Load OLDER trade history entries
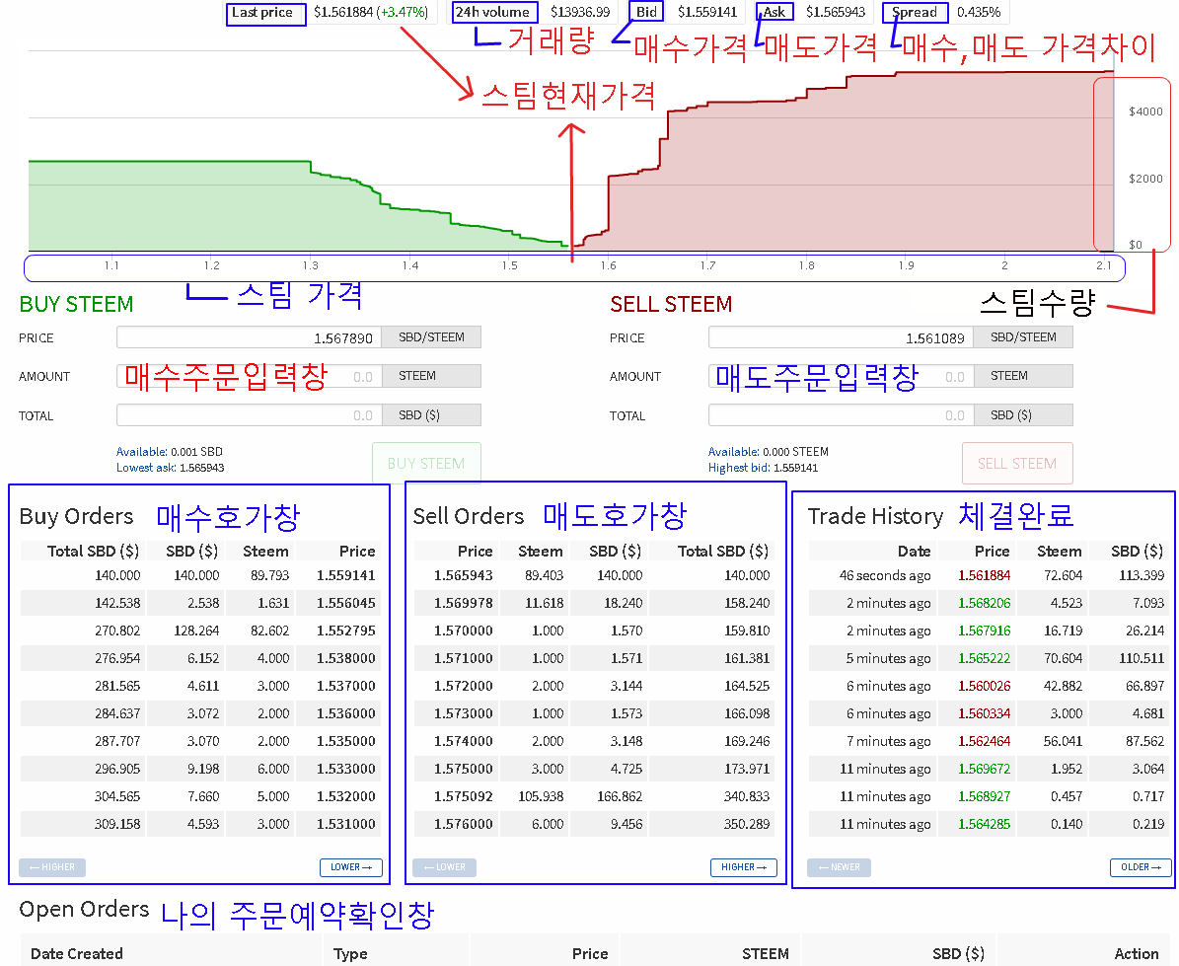The height and width of the screenshot is (966, 1179). click(1141, 867)
